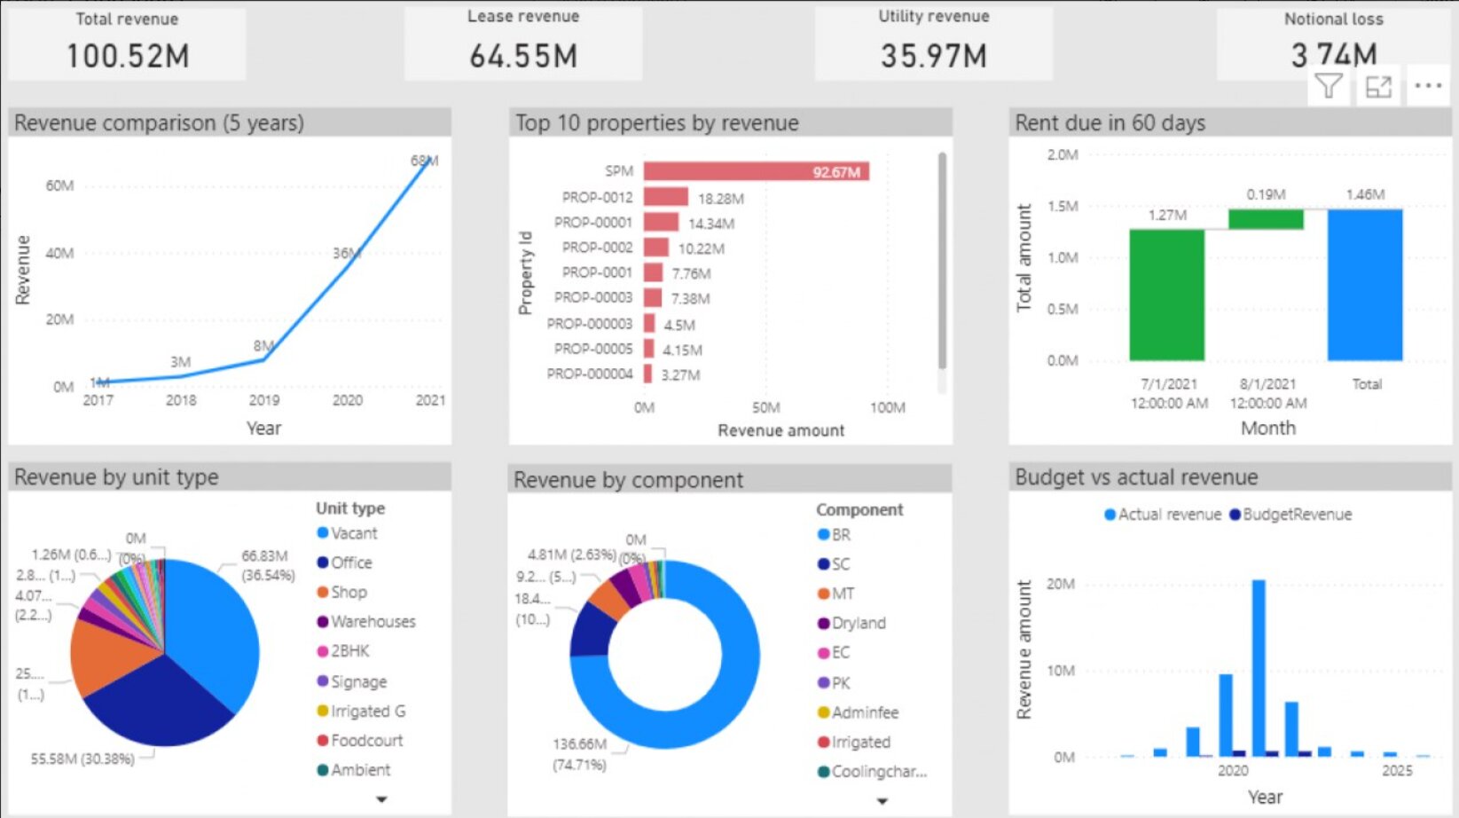Image resolution: width=1459 pixels, height=818 pixels.
Task: Select the Warehouses legend marker
Action: [x=323, y=622]
